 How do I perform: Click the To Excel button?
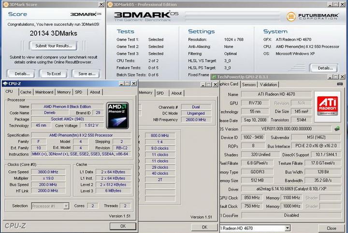[x=54, y=73]
